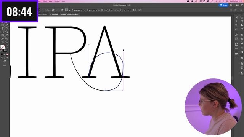Open the View menu
Viewport: 244px width, 137px height.
[x=50, y=1]
